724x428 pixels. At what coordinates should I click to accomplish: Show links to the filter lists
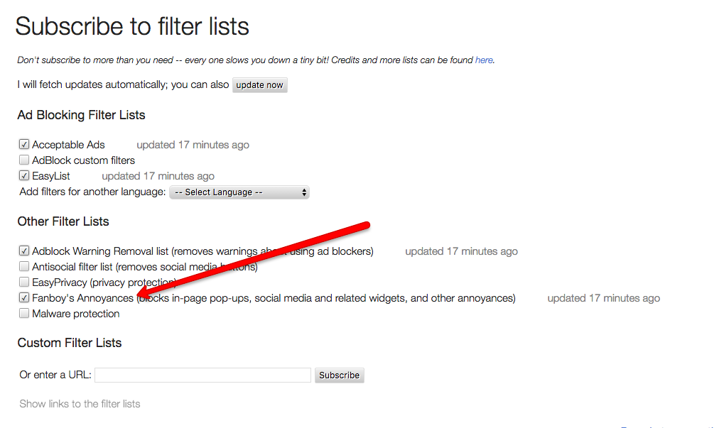point(80,404)
